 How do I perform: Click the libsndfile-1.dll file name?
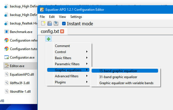tap(20, 91)
